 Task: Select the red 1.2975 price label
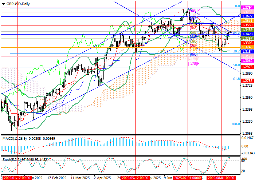pos(247,67)
